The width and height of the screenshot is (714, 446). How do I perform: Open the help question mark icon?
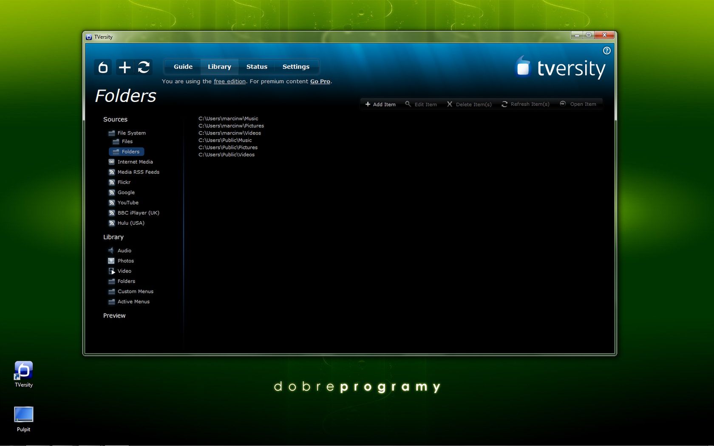tap(606, 51)
